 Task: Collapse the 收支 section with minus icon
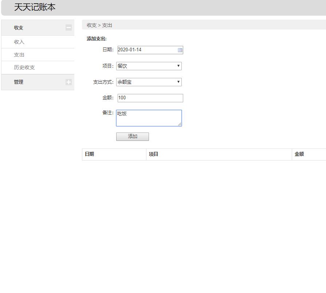pos(68,27)
